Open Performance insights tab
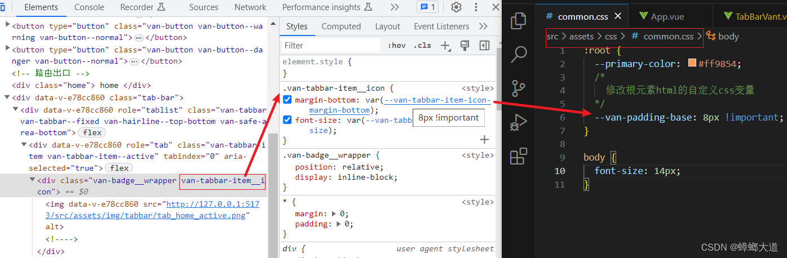Screen dimensions: 787x258 pyautogui.click(x=328, y=7)
